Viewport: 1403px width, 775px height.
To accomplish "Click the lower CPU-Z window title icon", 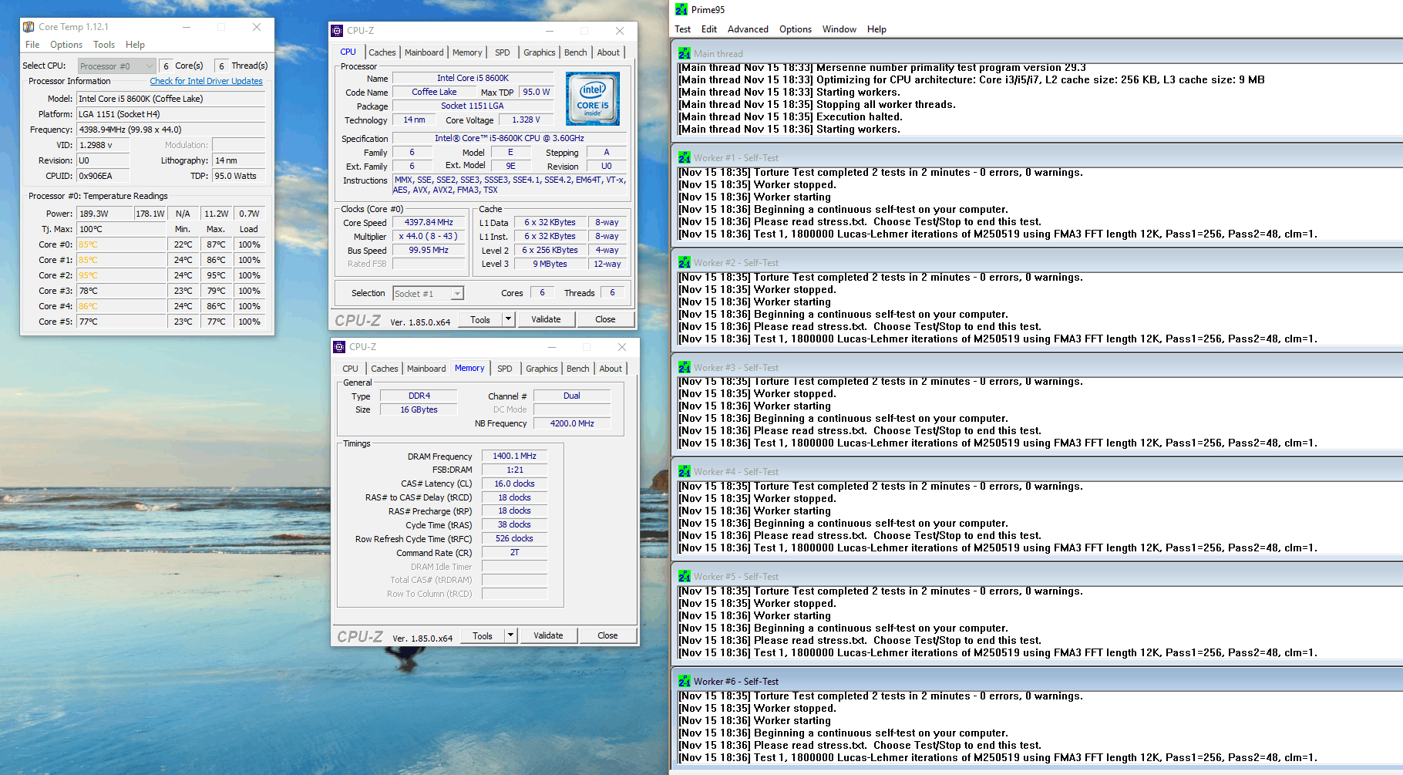I will (x=339, y=347).
